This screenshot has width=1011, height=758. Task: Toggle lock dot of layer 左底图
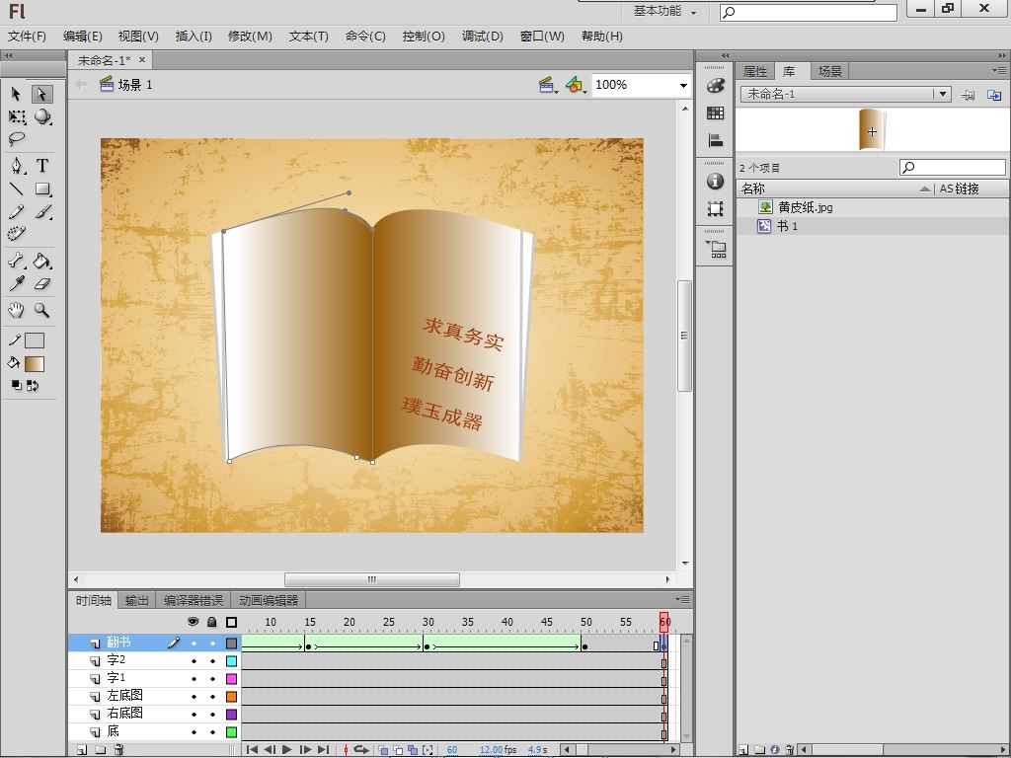212,697
